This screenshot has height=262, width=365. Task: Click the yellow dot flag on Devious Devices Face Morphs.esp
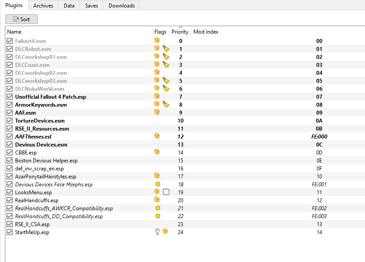point(157,184)
